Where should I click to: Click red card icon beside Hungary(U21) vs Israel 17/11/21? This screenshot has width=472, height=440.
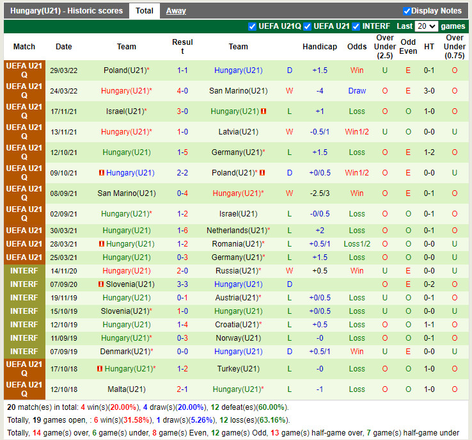264,111
